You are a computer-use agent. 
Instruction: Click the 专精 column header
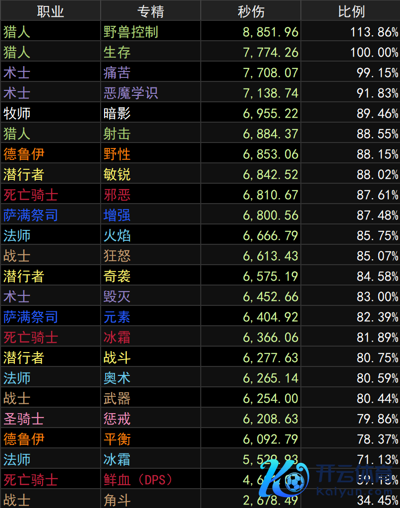point(151,11)
